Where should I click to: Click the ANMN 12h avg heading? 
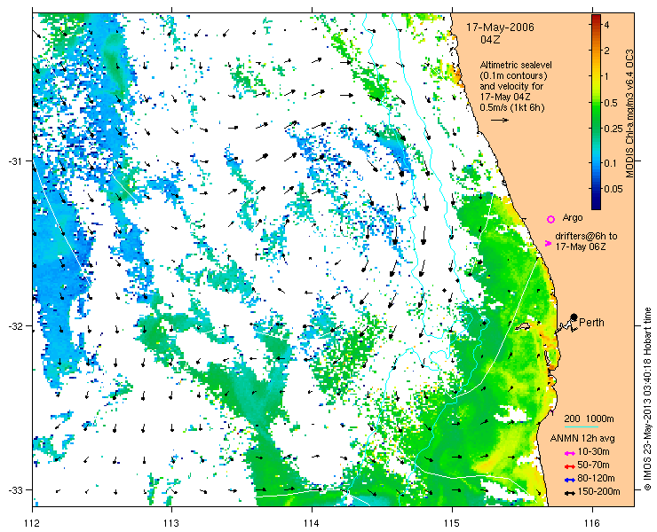click(x=582, y=438)
